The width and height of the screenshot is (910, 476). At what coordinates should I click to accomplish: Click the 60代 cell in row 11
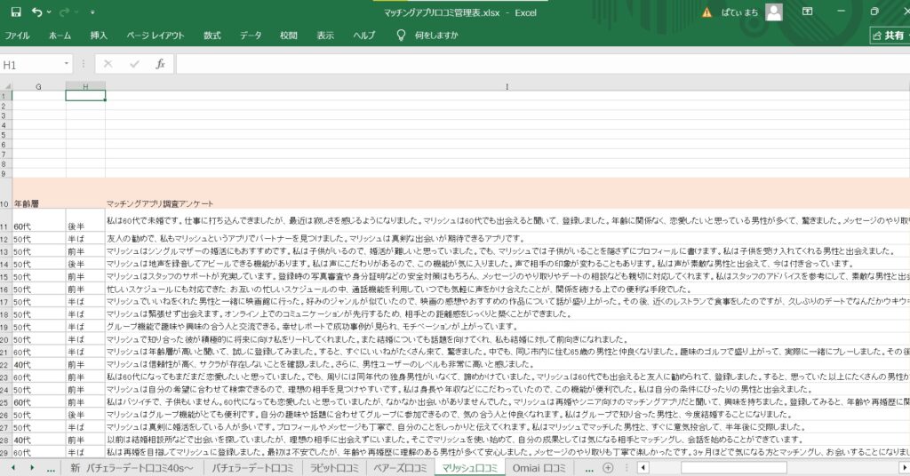point(39,221)
